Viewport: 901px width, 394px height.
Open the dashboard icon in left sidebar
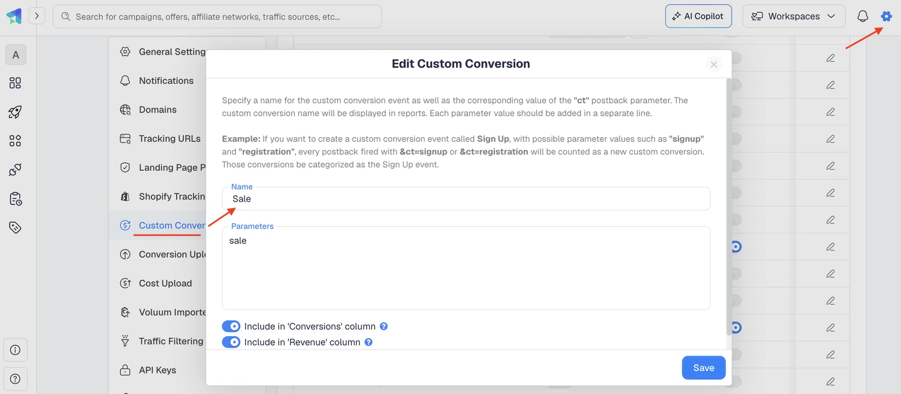tap(15, 83)
